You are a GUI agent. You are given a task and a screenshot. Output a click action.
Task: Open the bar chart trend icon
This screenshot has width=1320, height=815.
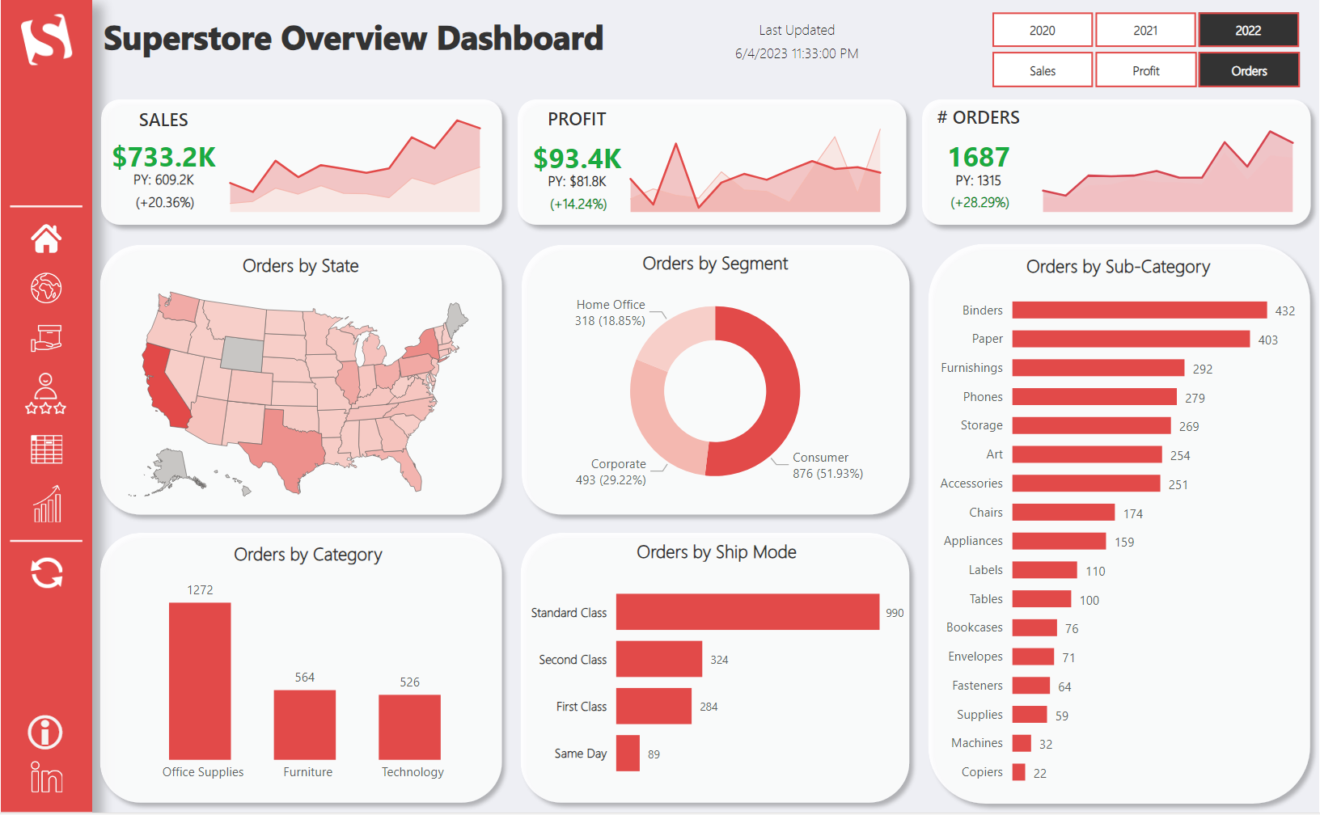pos(47,504)
